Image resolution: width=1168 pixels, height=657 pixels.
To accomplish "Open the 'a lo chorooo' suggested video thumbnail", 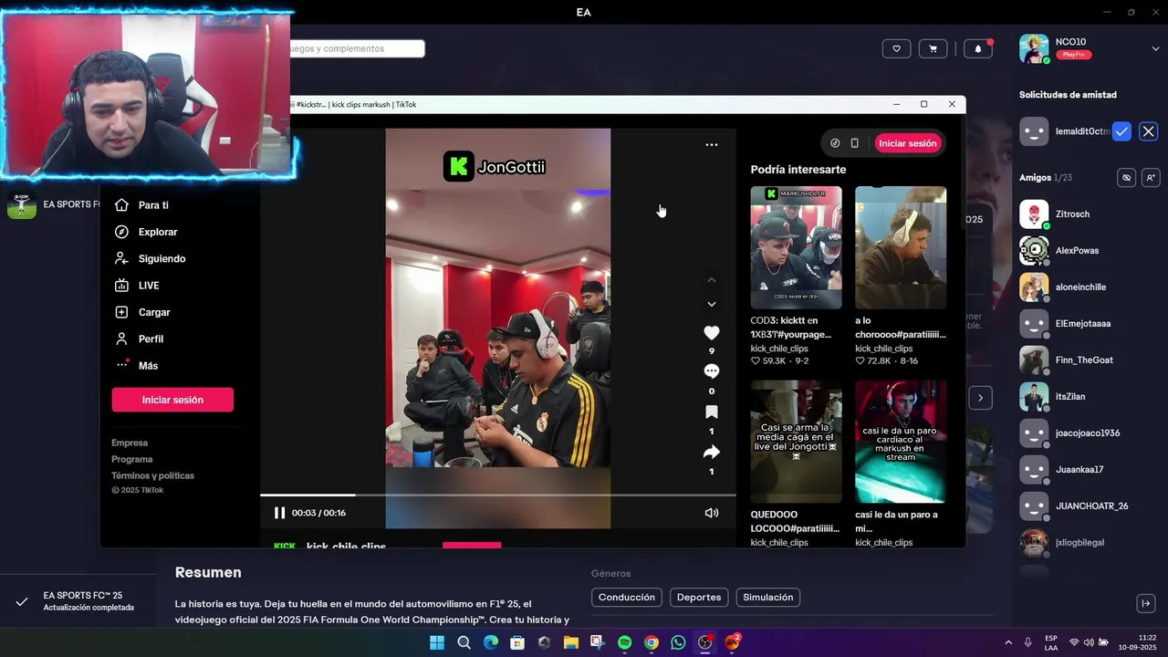I will point(901,247).
